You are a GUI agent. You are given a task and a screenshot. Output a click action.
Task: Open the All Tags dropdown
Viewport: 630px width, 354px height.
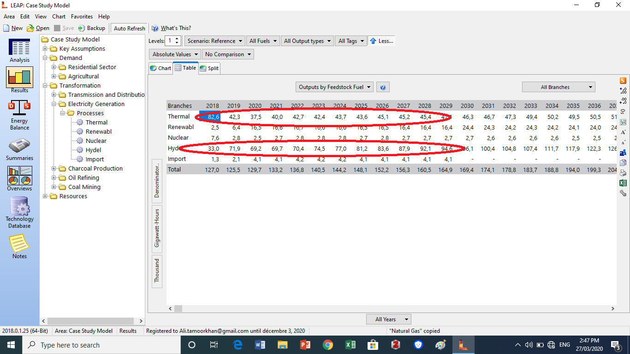pos(351,41)
